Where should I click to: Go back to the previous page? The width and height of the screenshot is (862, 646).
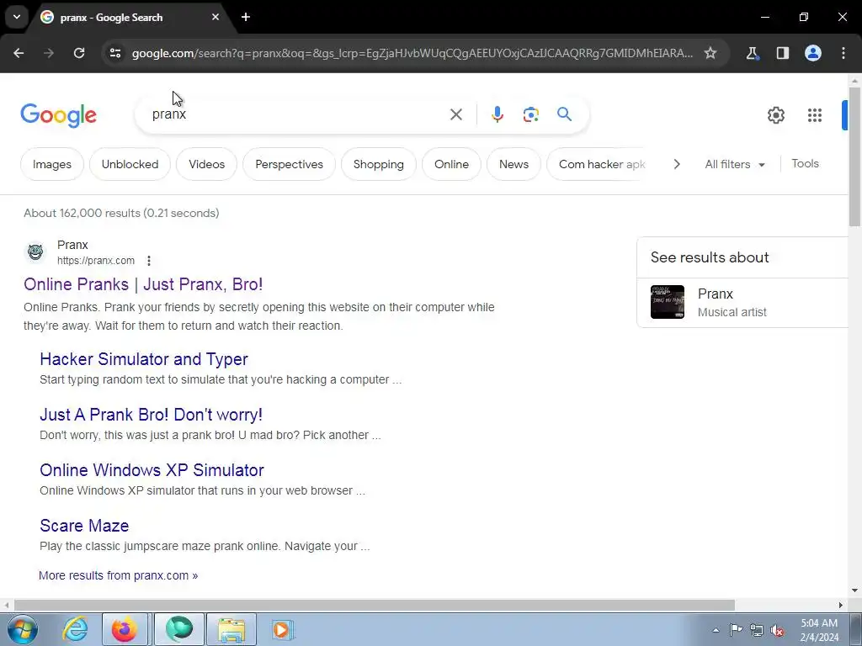tap(19, 53)
